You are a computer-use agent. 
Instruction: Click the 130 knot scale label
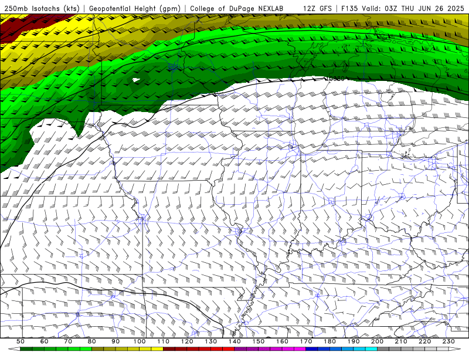coord(211,341)
